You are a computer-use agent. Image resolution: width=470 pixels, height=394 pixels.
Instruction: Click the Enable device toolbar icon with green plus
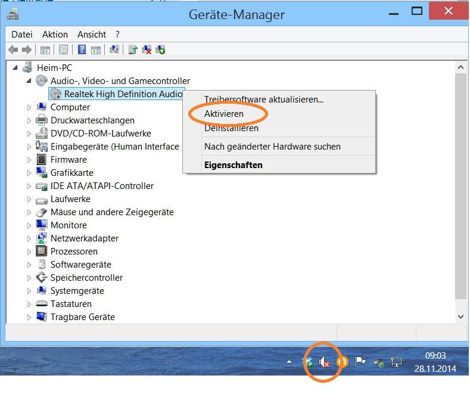160,50
